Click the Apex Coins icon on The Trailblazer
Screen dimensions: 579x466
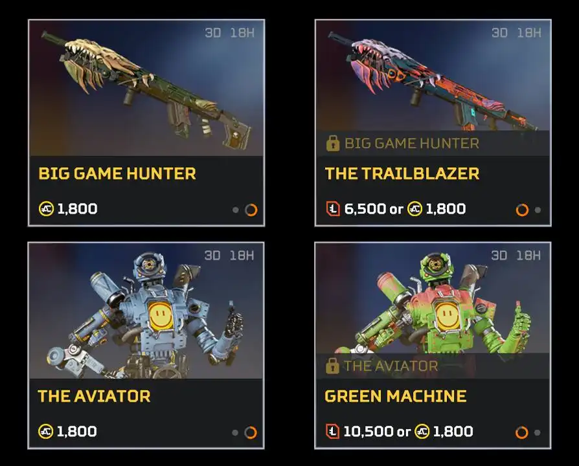pos(414,209)
